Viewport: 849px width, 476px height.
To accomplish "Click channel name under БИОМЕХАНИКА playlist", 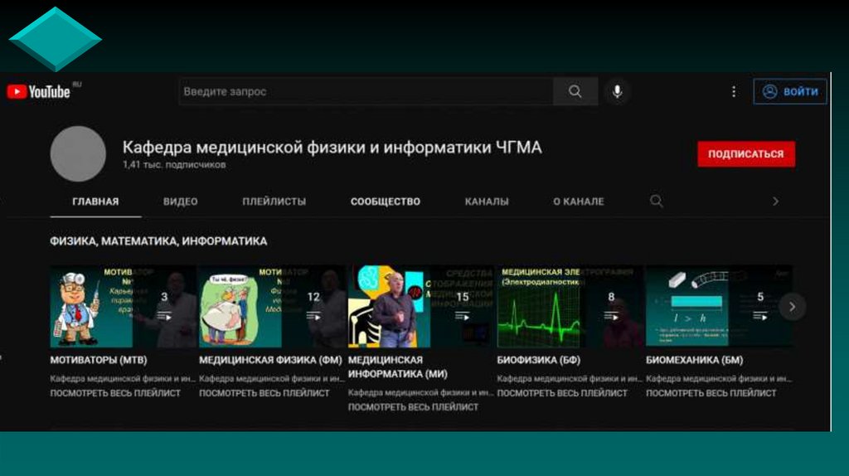I will coord(719,378).
